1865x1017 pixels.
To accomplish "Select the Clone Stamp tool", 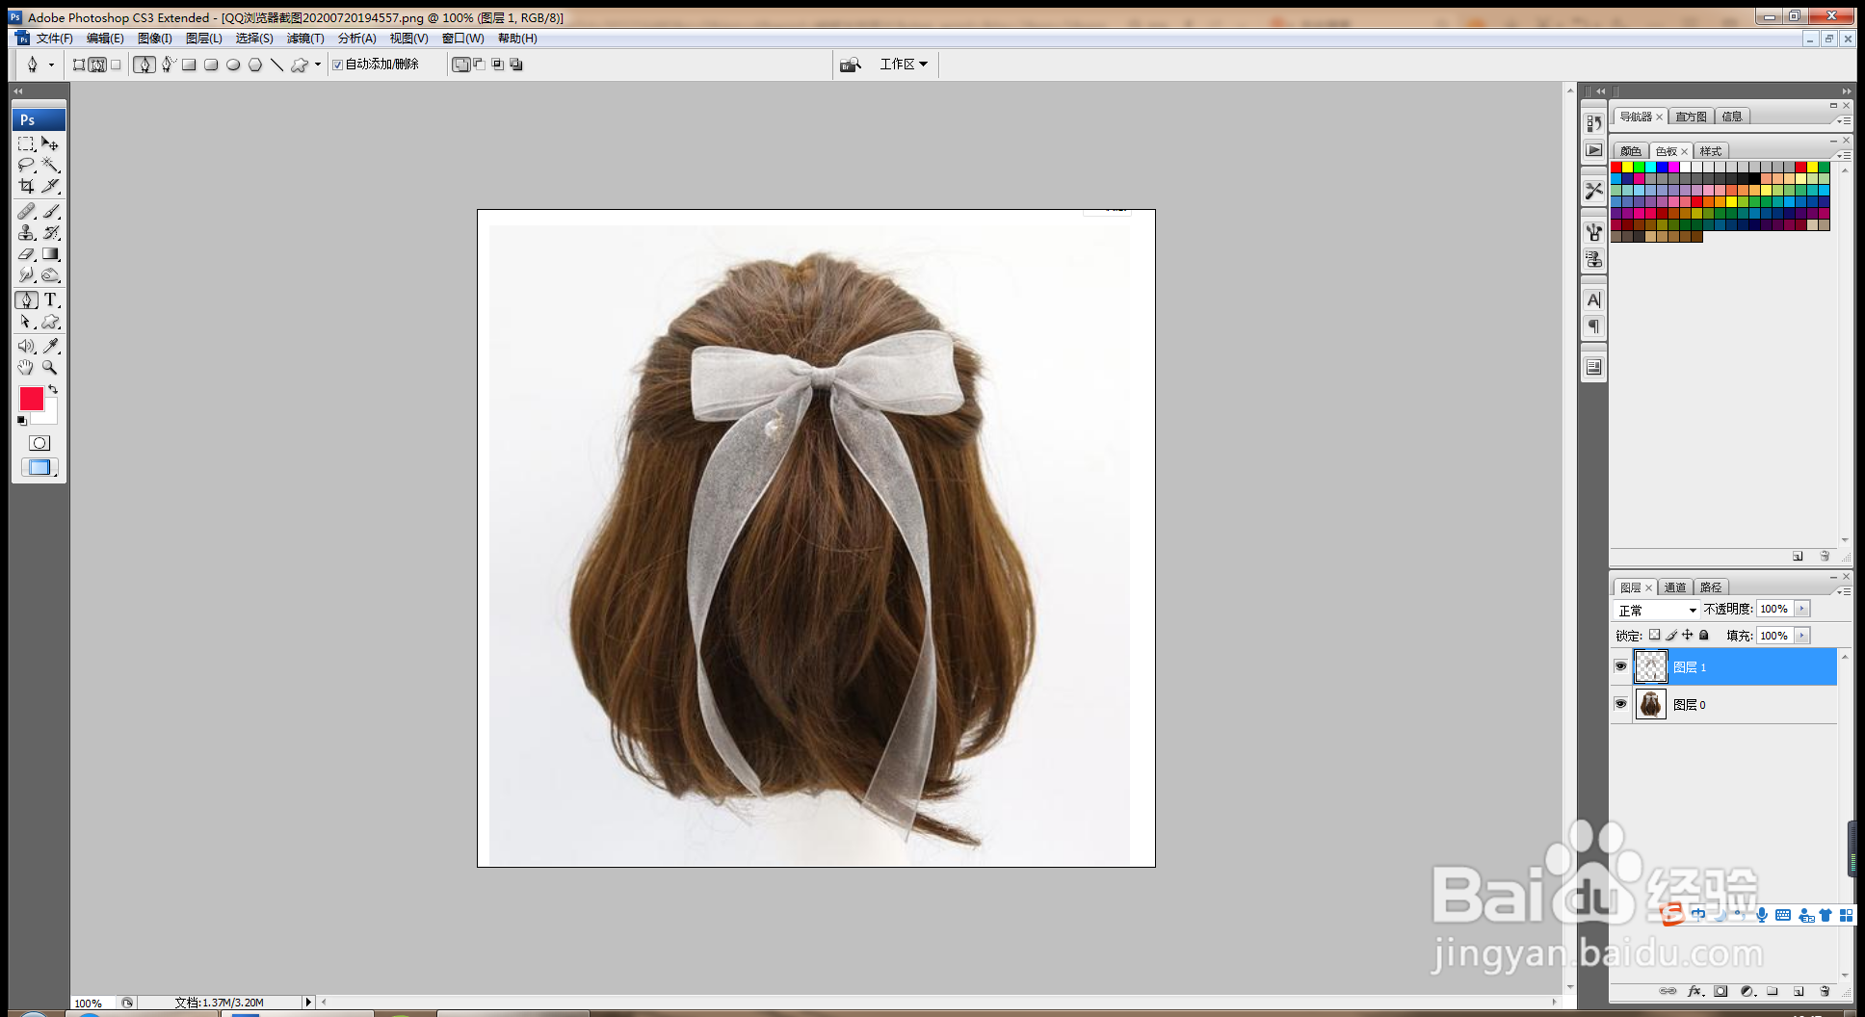I will [x=27, y=232].
